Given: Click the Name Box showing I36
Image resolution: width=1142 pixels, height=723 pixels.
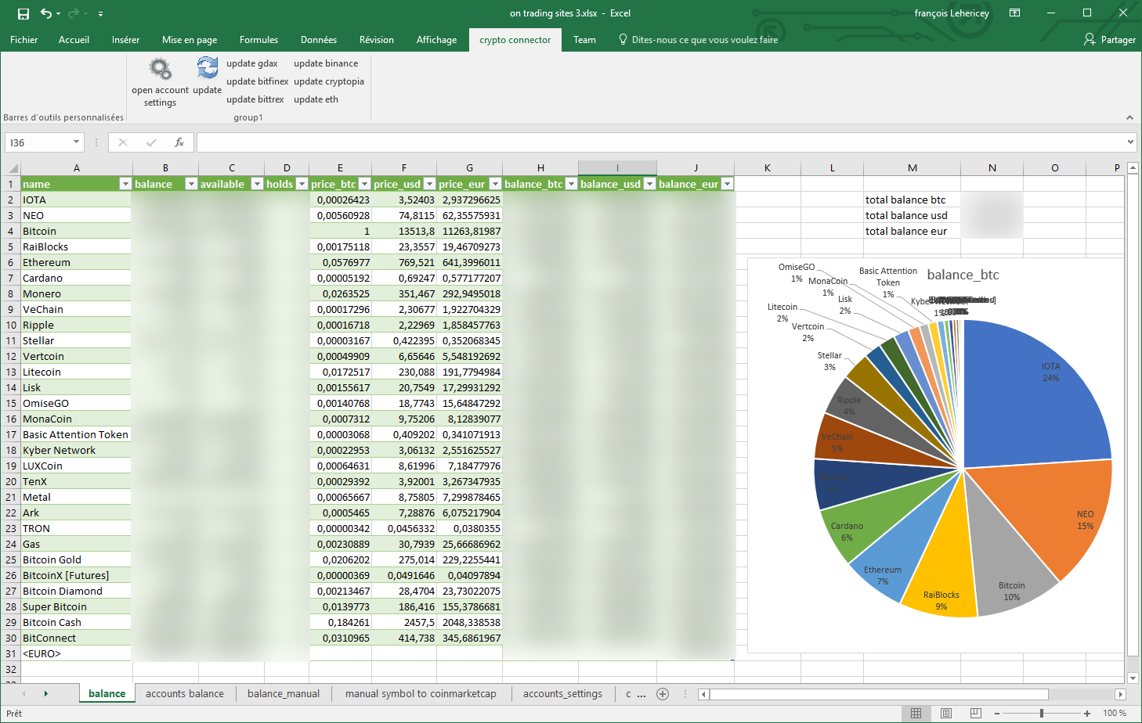Looking at the screenshot, I should (x=39, y=142).
